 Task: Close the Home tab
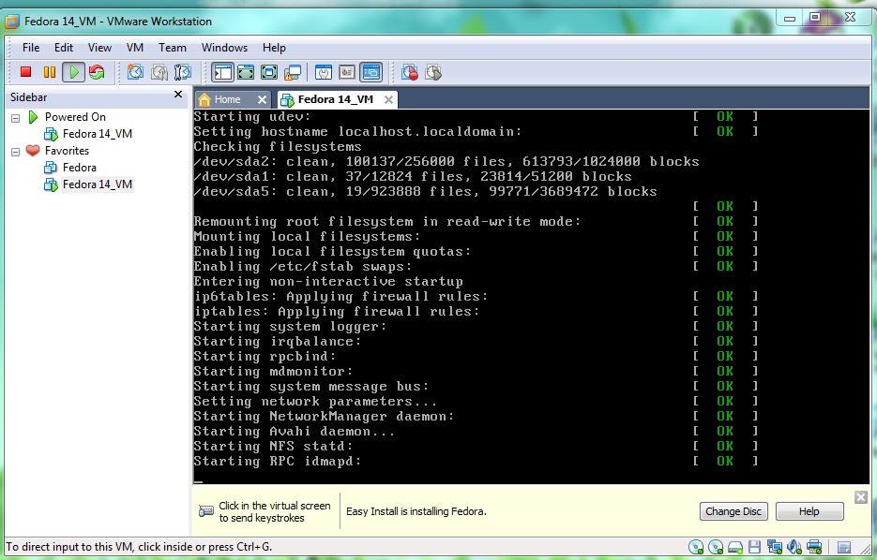pos(262,99)
